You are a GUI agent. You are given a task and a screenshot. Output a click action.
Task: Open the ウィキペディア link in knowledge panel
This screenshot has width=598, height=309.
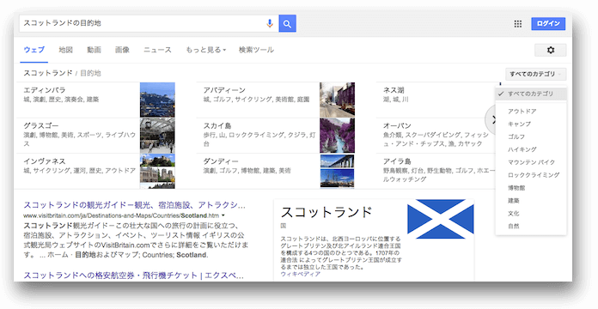point(300,274)
